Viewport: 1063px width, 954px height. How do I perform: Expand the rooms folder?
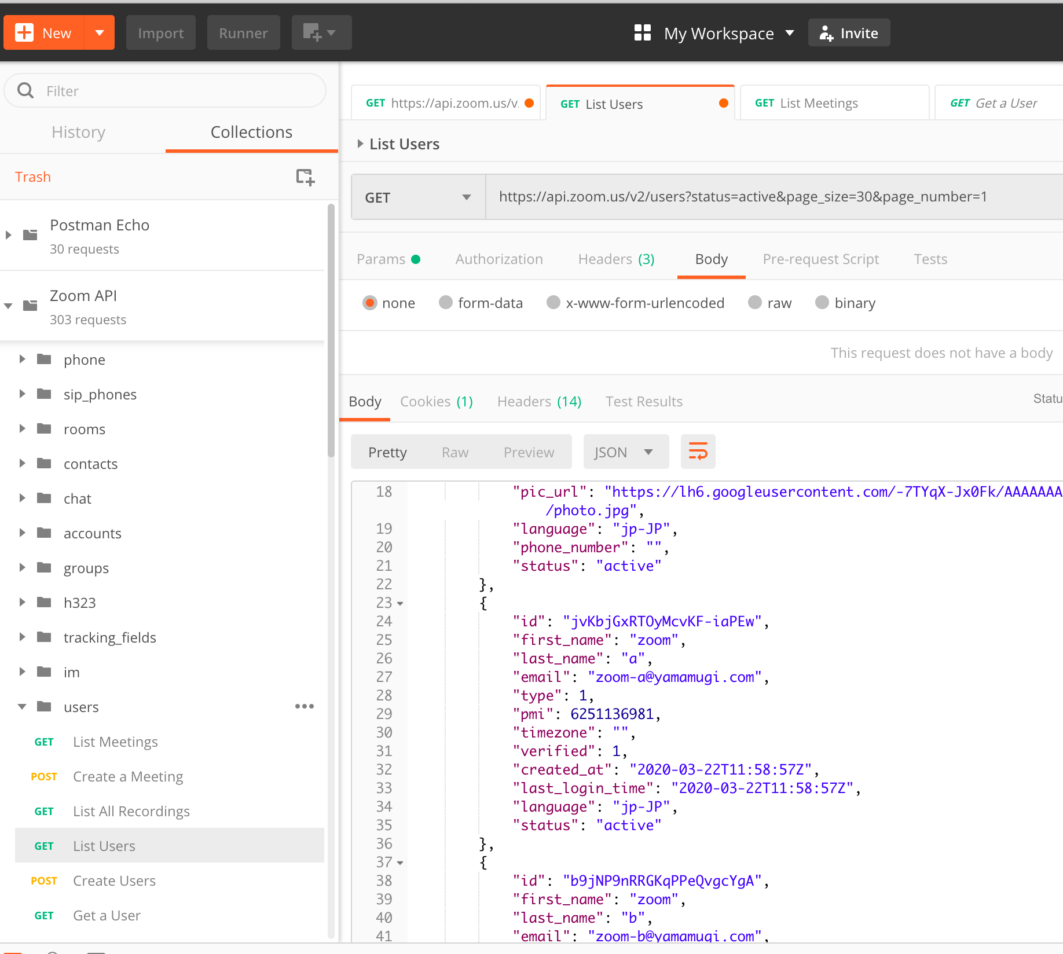22,428
